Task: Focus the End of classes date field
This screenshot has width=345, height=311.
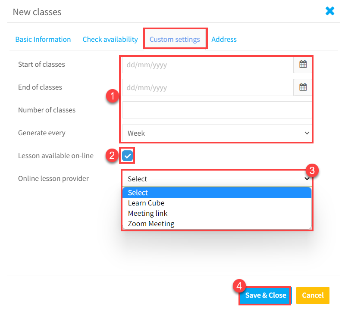Action: (x=208, y=87)
